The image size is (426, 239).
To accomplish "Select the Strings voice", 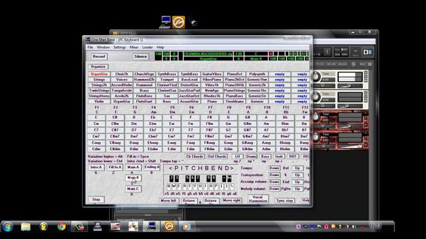I will [x=99, y=80].
